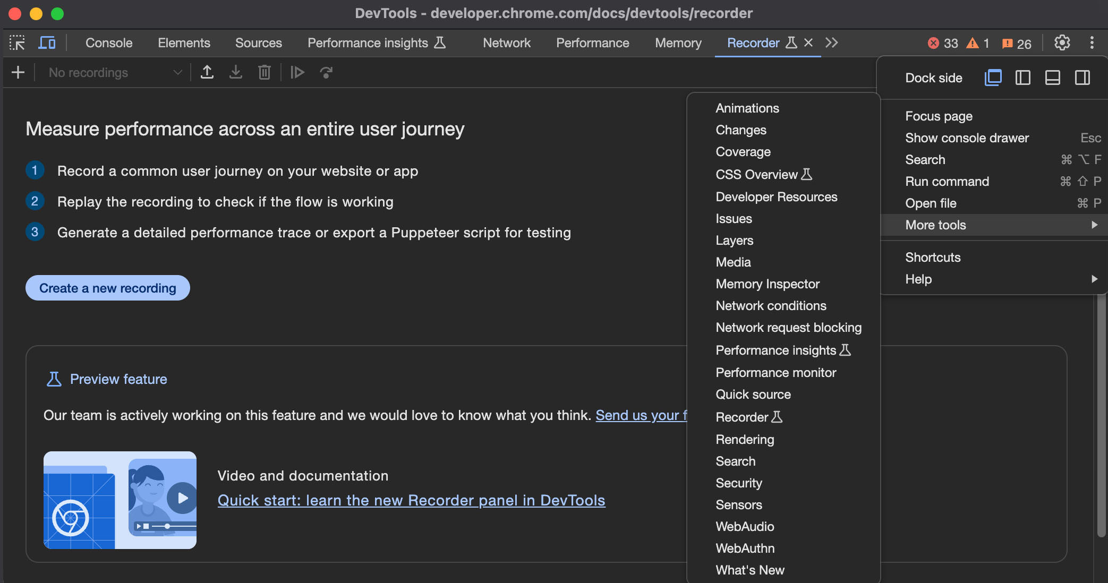Click the refresh/reload icon in toolbar
1108x583 pixels.
pos(326,71)
